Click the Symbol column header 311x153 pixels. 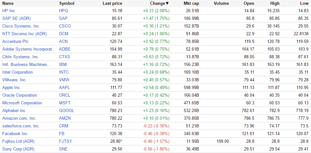(x=67, y=4)
